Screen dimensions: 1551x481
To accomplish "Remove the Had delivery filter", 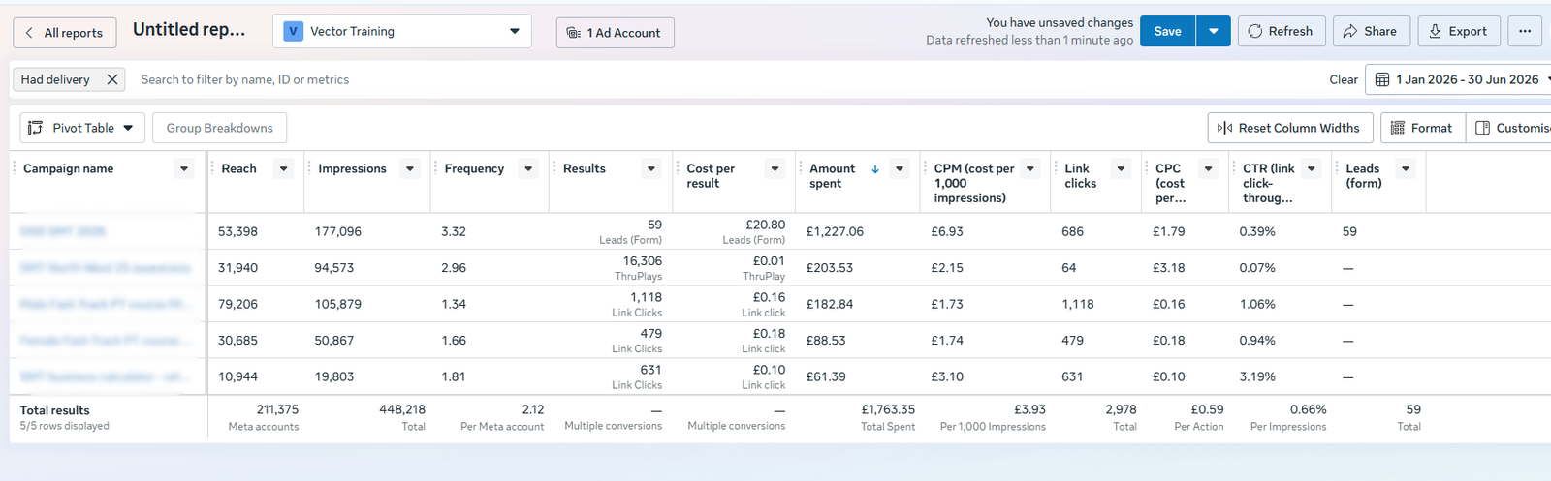I will tap(112, 79).
